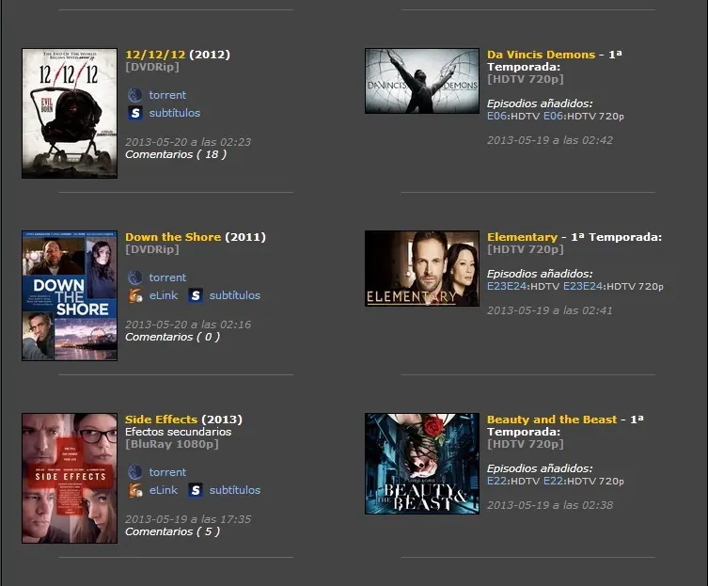This screenshot has width=708, height=586.
Task: Click the [DVDRip] tag under 12/12/12
Action: point(152,67)
